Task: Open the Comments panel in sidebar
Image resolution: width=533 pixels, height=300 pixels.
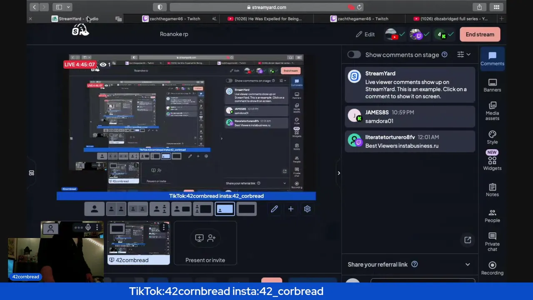Action: (x=492, y=59)
